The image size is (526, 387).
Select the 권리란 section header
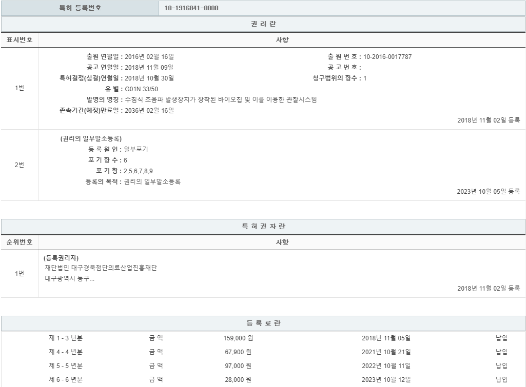pyautogui.click(x=263, y=24)
